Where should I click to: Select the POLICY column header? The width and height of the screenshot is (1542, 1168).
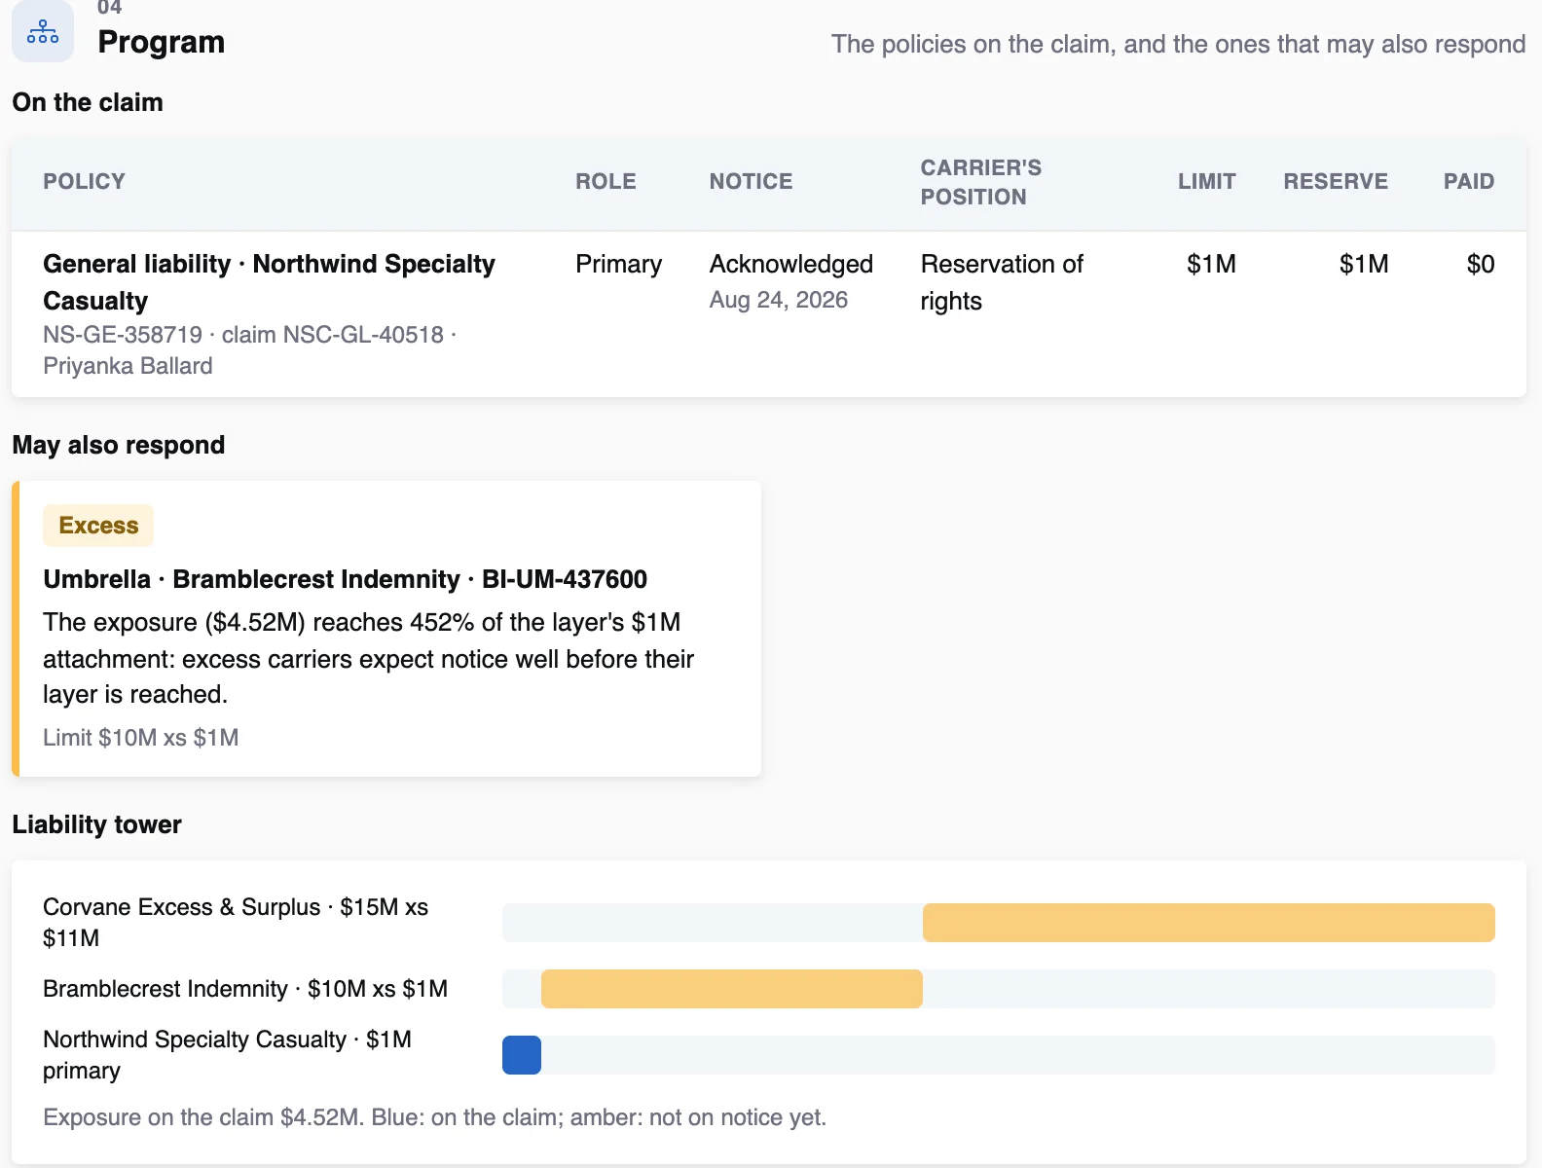coord(84,182)
